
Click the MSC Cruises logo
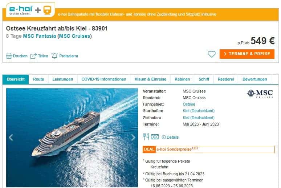(x=260, y=93)
